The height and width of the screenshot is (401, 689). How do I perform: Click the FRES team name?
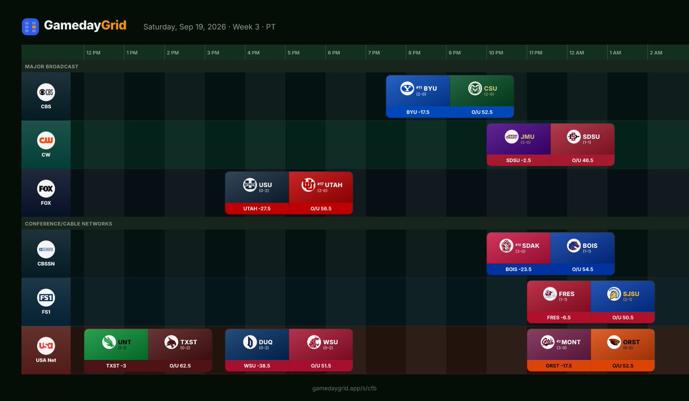pos(567,294)
